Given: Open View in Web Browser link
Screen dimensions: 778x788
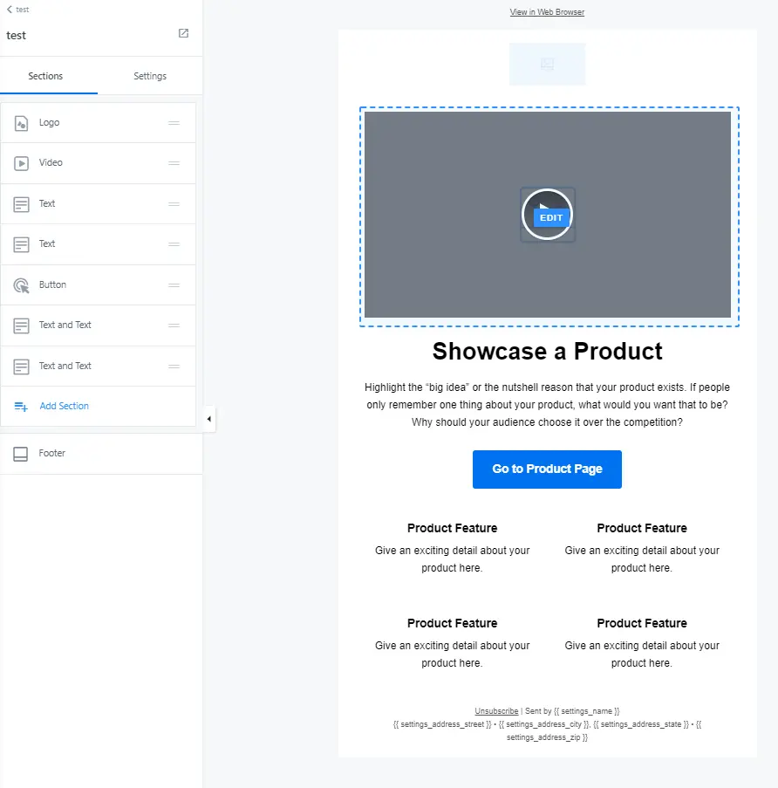Looking at the screenshot, I should (547, 12).
